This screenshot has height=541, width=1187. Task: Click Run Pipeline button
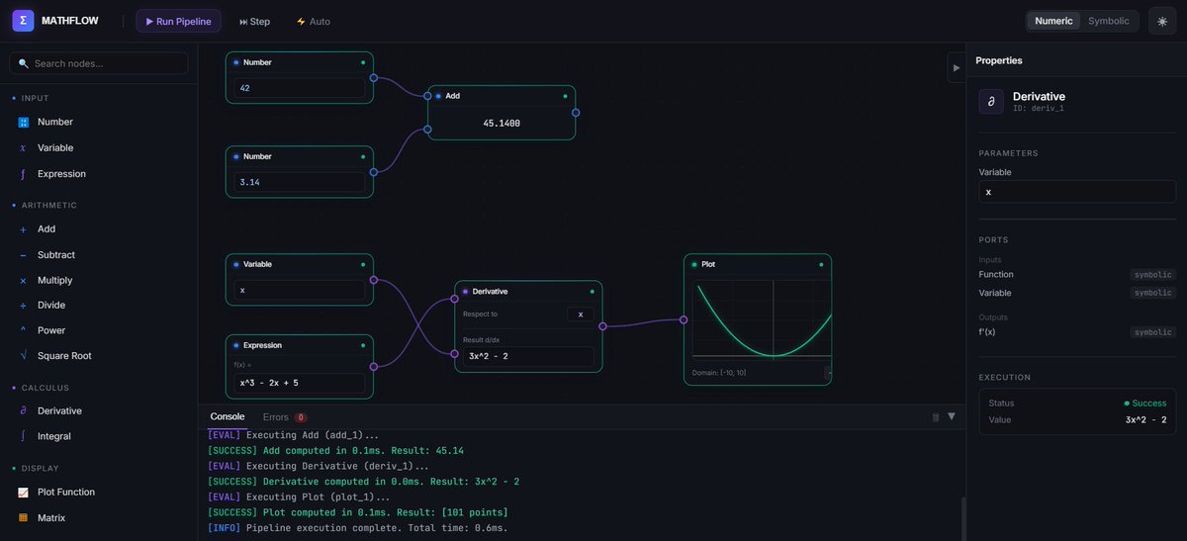pyautogui.click(x=178, y=21)
